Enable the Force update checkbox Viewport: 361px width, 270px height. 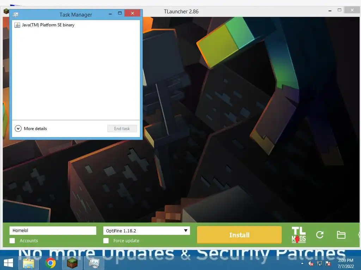pos(106,240)
